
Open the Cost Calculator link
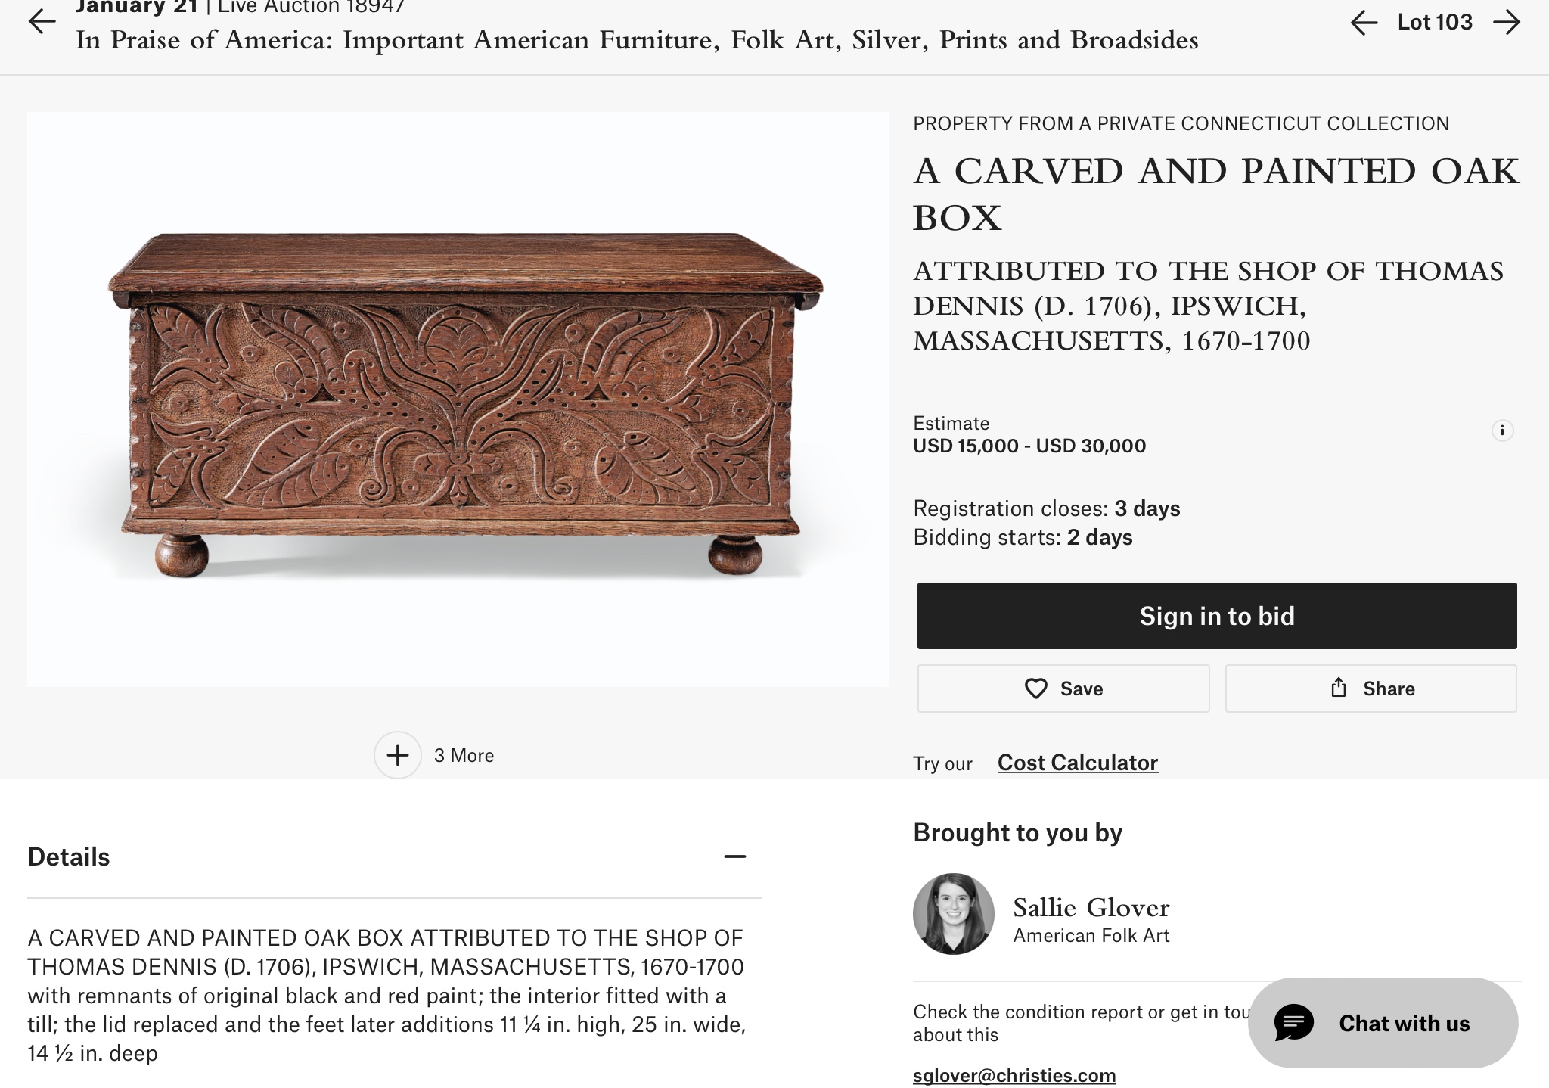(x=1077, y=763)
